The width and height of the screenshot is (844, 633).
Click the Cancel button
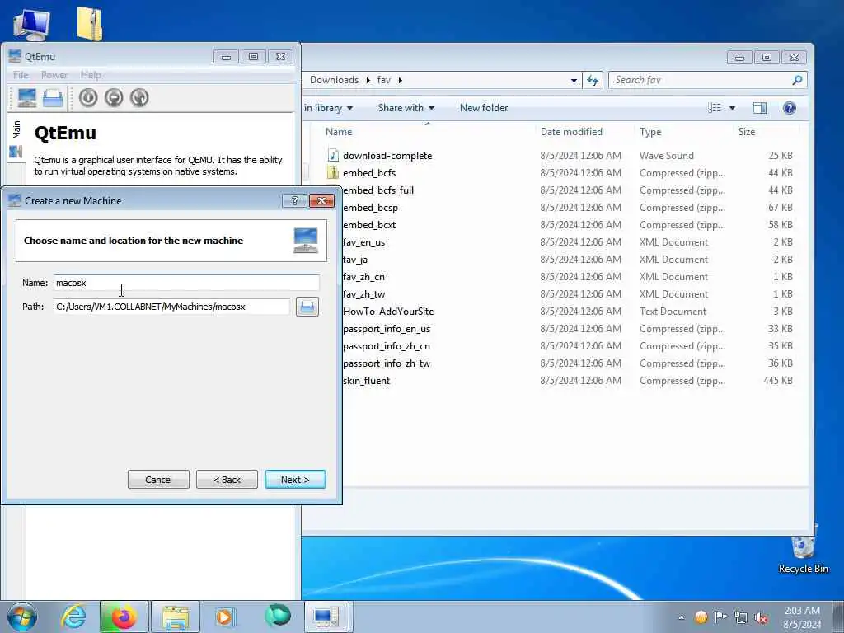(x=158, y=480)
